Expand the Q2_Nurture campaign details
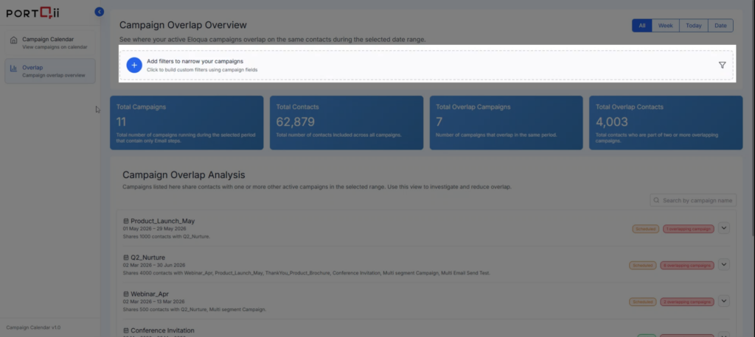 (x=723, y=264)
